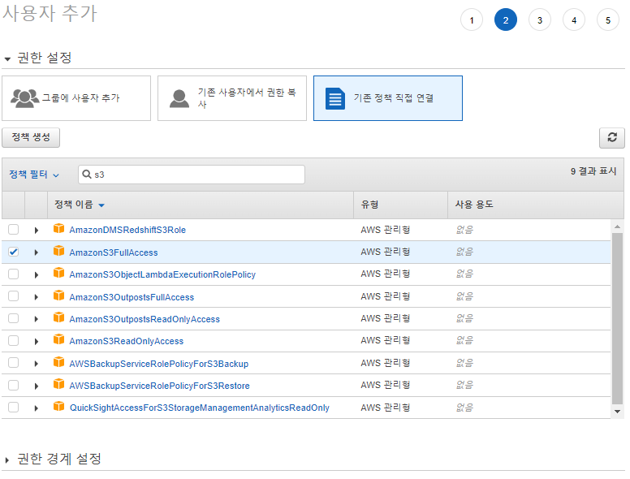This screenshot has width=630, height=479.
Task: Jump to wizard step 4
Action: (574, 20)
